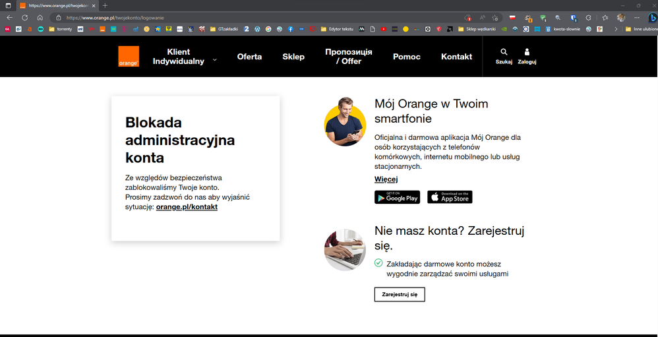The height and width of the screenshot is (337, 658).
Task: Open the Oferta menu item
Action: (x=249, y=57)
